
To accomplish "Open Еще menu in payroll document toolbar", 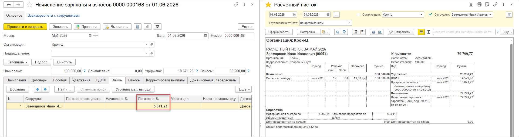I will [x=246, y=27].
